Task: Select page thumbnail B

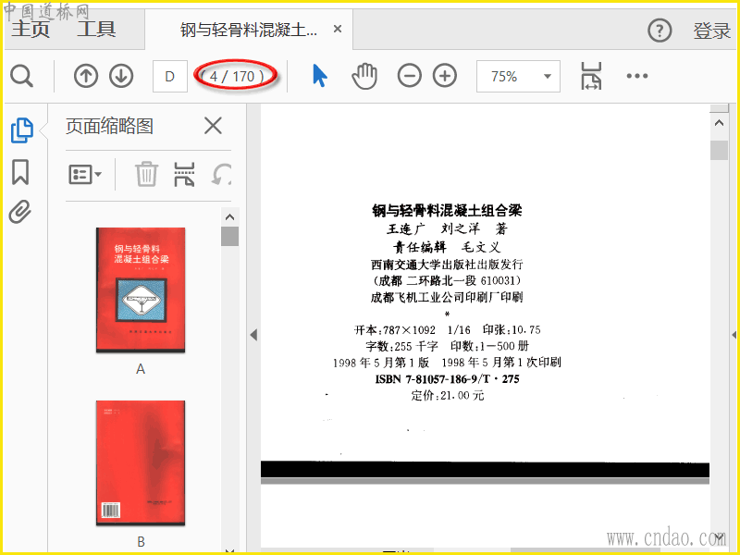Action: (141, 463)
